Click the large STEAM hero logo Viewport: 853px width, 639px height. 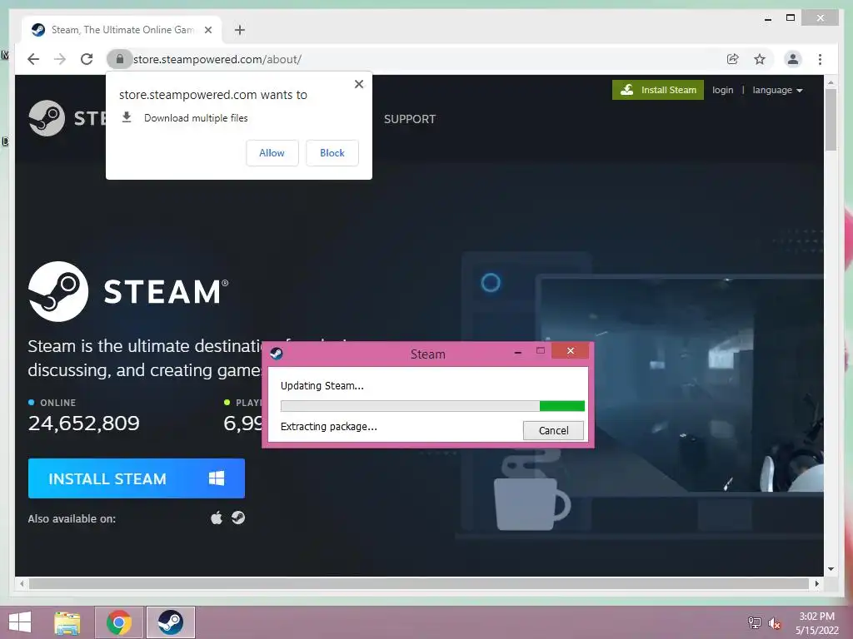coord(128,291)
